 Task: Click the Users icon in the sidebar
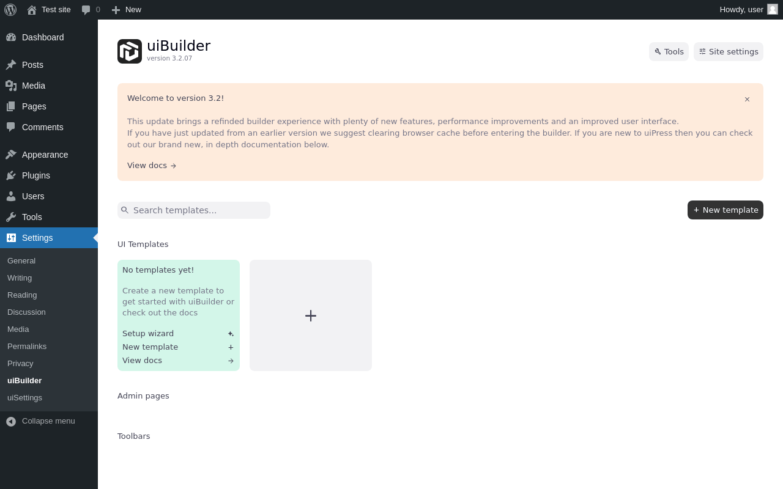[x=11, y=196]
